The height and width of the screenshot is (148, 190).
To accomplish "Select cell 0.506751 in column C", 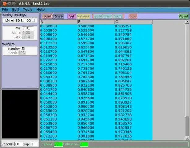I will (x=123, y=26).
